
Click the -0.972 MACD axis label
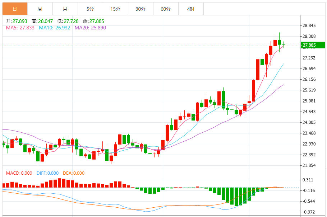pyautogui.click(x=308, y=212)
